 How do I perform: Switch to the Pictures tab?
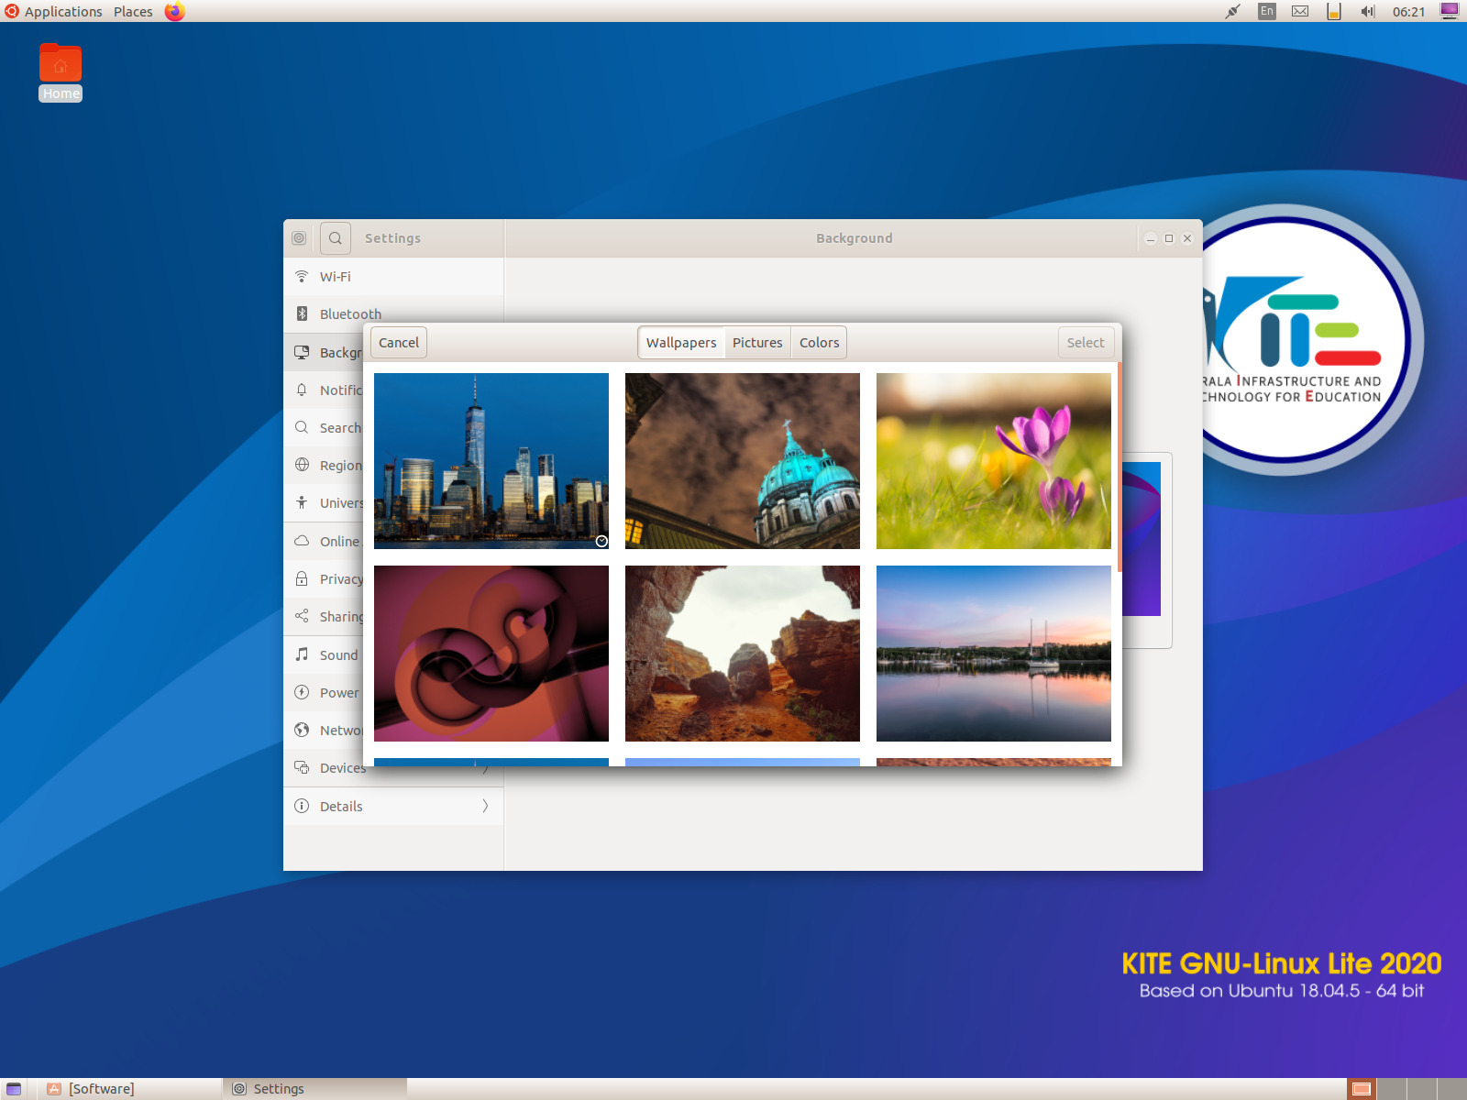click(757, 342)
